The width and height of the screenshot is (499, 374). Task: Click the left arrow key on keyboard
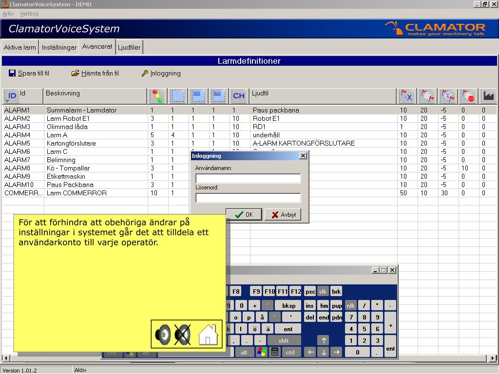pos(310,352)
